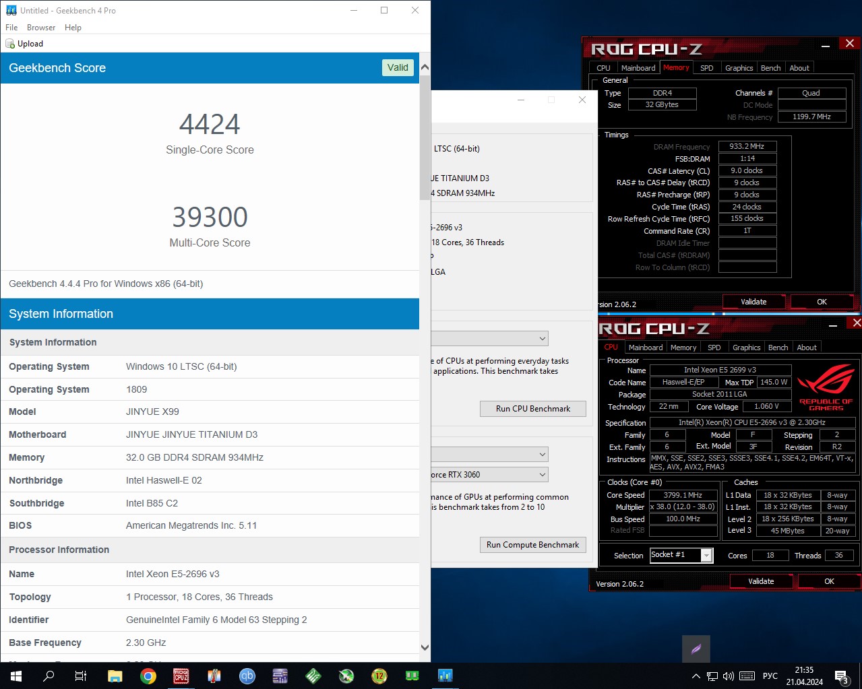Viewport: 862px width, 689px height.
Task: Click the 39300 Multi-Core Score
Action: click(210, 217)
